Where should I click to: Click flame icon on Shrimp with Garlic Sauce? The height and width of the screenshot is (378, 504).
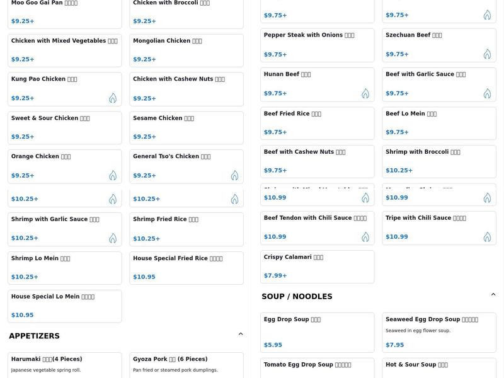coord(113,238)
